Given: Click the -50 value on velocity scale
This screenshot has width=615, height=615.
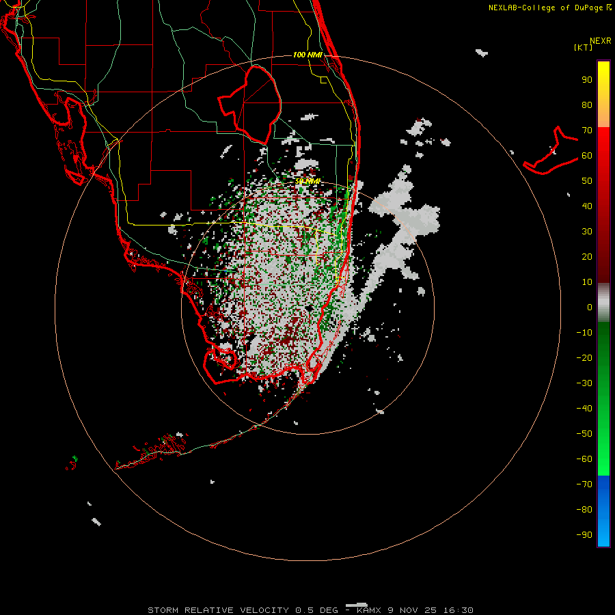Looking at the screenshot, I should [x=584, y=434].
